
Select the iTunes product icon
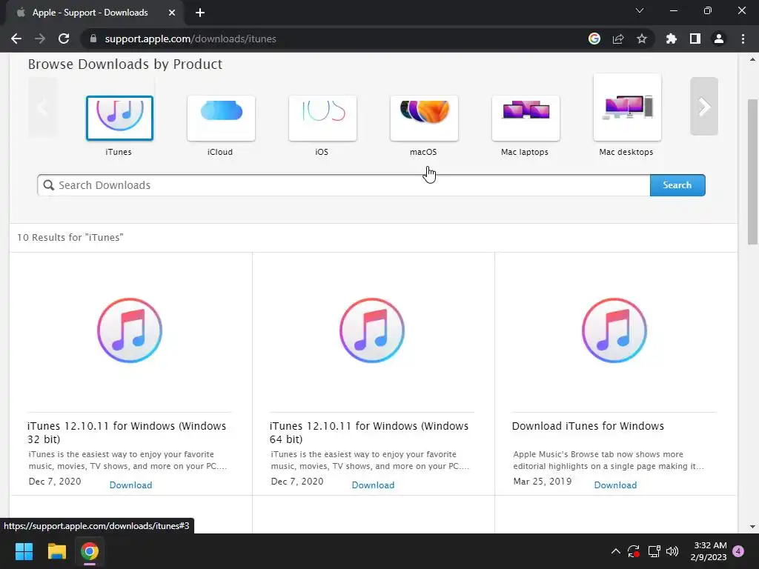click(119, 118)
